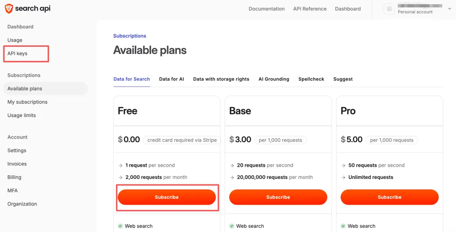Click the user avatar icon
Viewport: 456px width, 232px height.
coord(389,9)
